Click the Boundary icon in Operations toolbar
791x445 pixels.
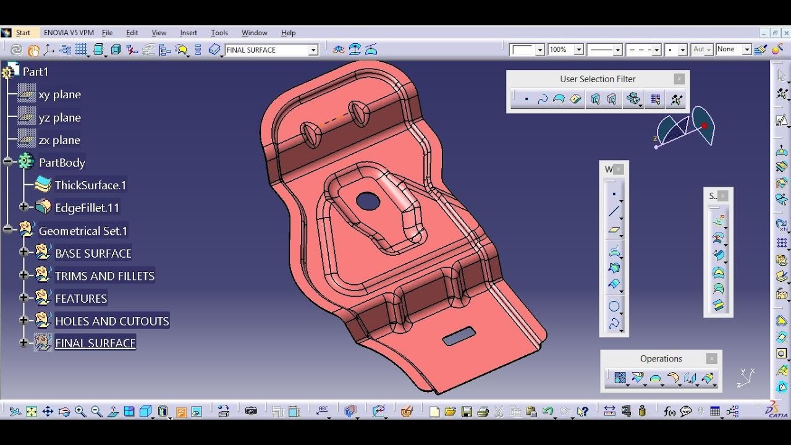[655, 378]
